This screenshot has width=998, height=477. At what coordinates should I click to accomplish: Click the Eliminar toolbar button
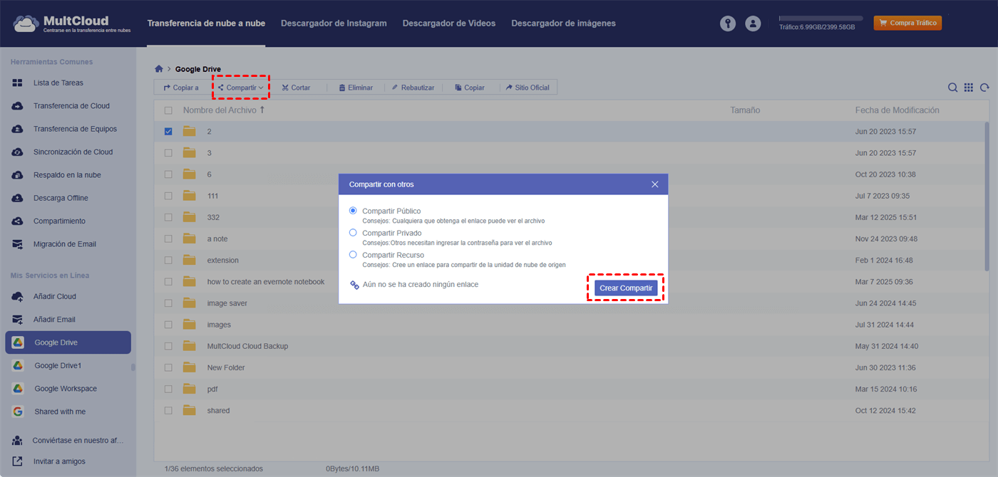pos(356,88)
